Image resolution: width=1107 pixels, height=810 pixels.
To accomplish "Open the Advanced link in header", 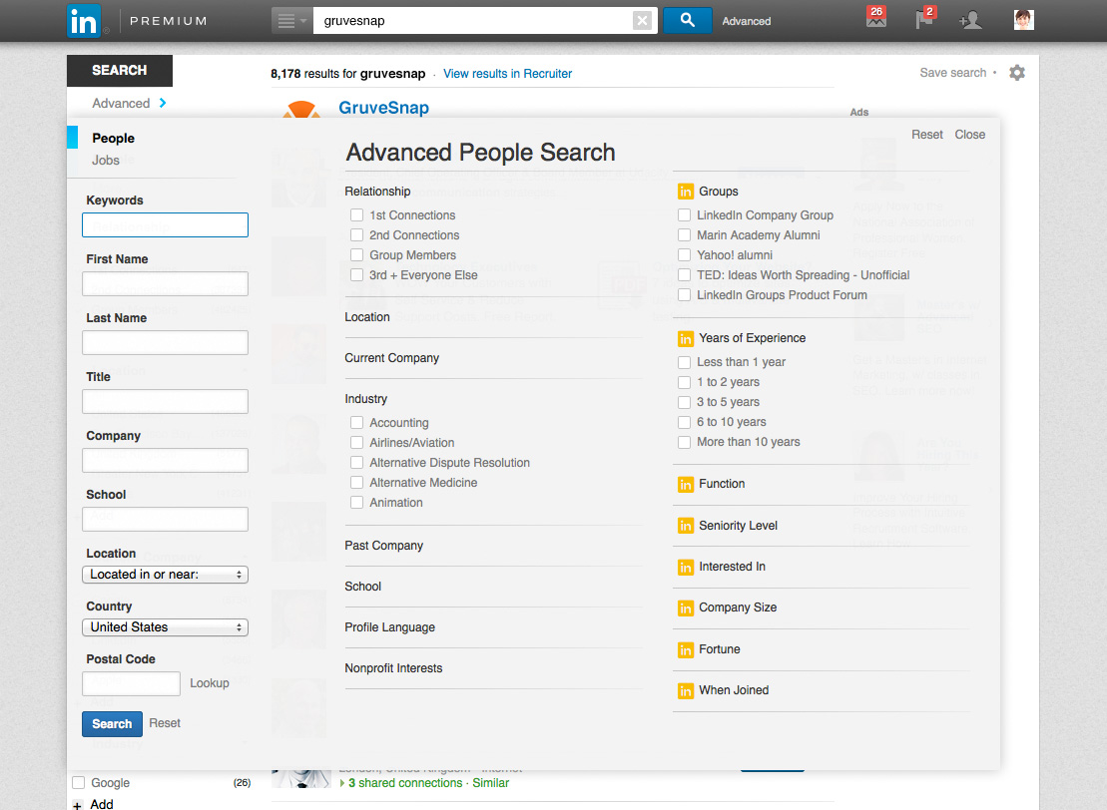I will [x=747, y=21].
